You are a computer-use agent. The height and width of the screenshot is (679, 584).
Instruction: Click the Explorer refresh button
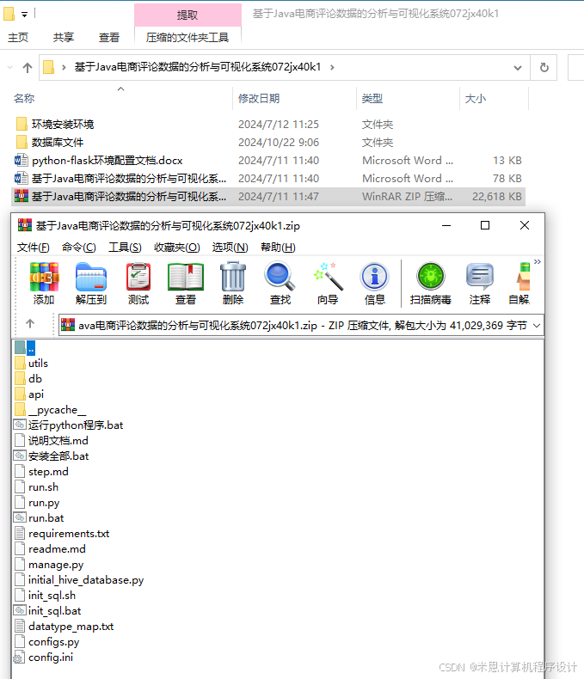pos(544,68)
